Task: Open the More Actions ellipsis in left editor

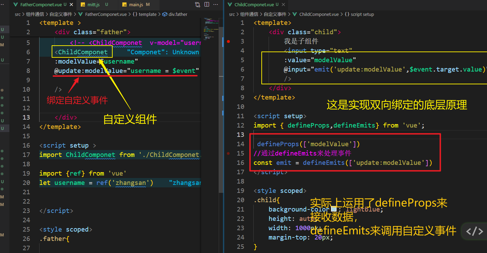Action: coord(216,4)
